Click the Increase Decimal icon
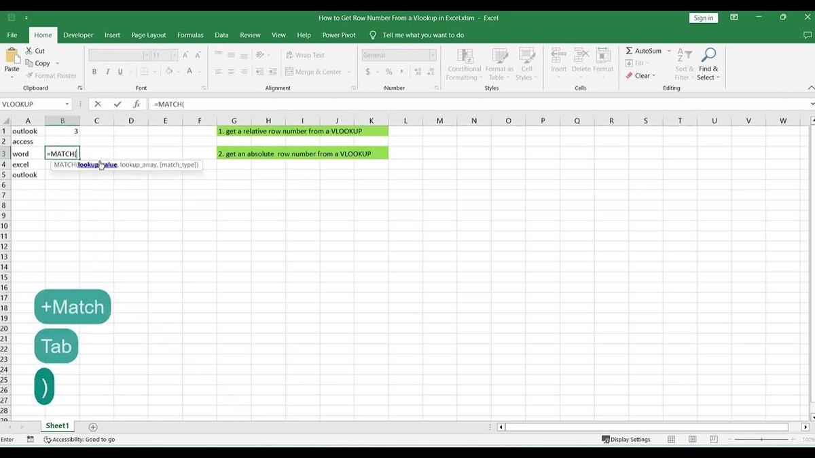The width and height of the screenshot is (815, 458). pyautogui.click(x=417, y=71)
